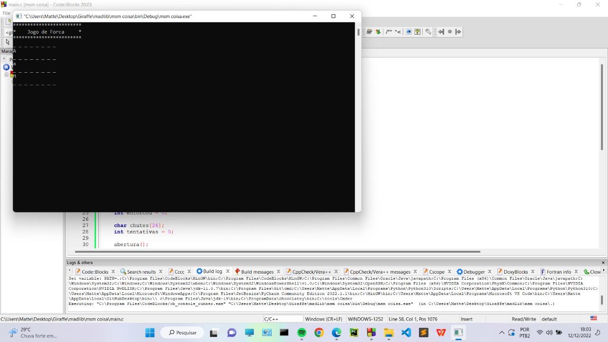Click the Pesquisar search box in the taskbar
The width and height of the screenshot is (608, 342).
tap(182, 332)
